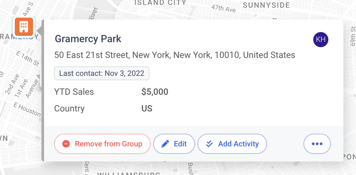The height and width of the screenshot is (175, 356).
Task: Click the E 14th St map label
Action: tap(28, 59)
